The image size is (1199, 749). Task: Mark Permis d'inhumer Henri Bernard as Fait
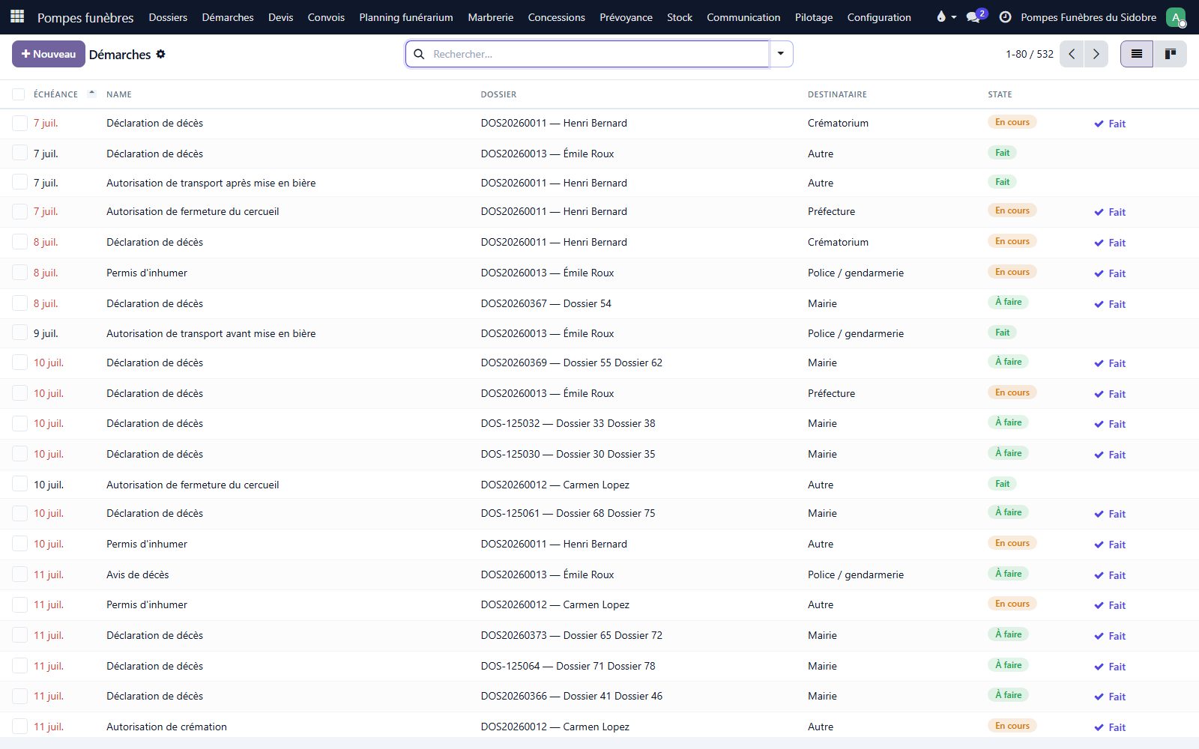pos(1110,545)
